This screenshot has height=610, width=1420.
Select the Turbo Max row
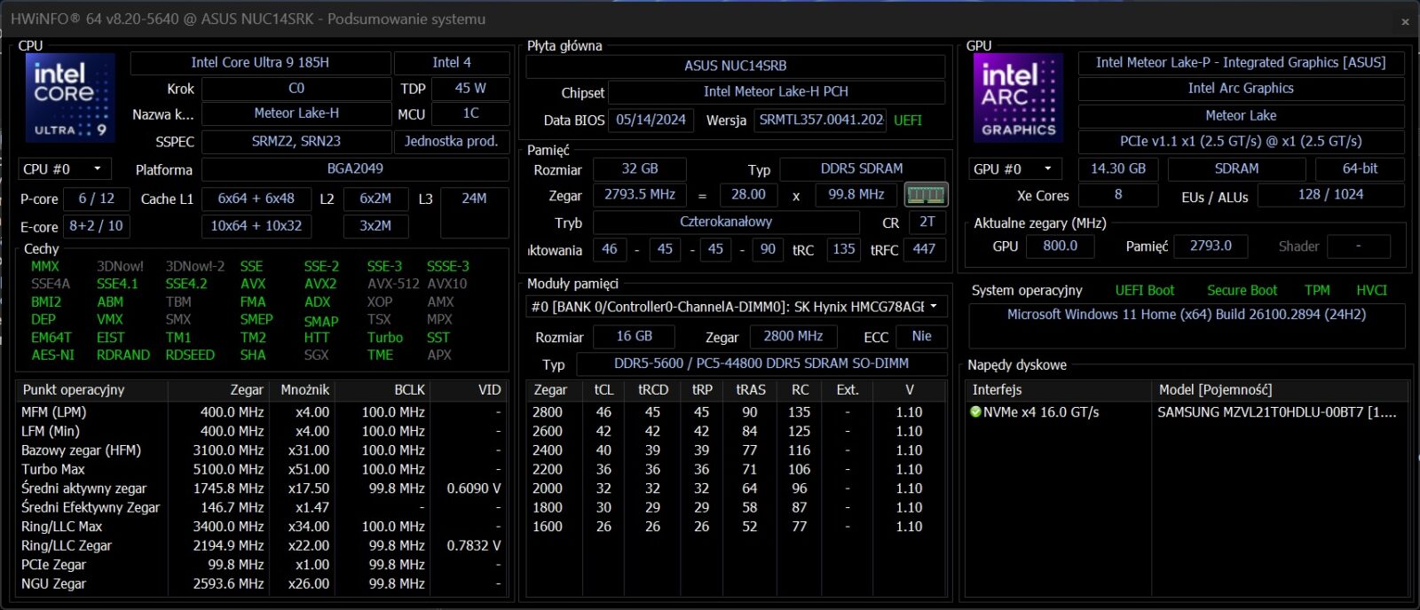(x=53, y=469)
